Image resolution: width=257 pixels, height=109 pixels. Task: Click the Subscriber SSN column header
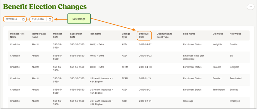(x=76, y=35)
